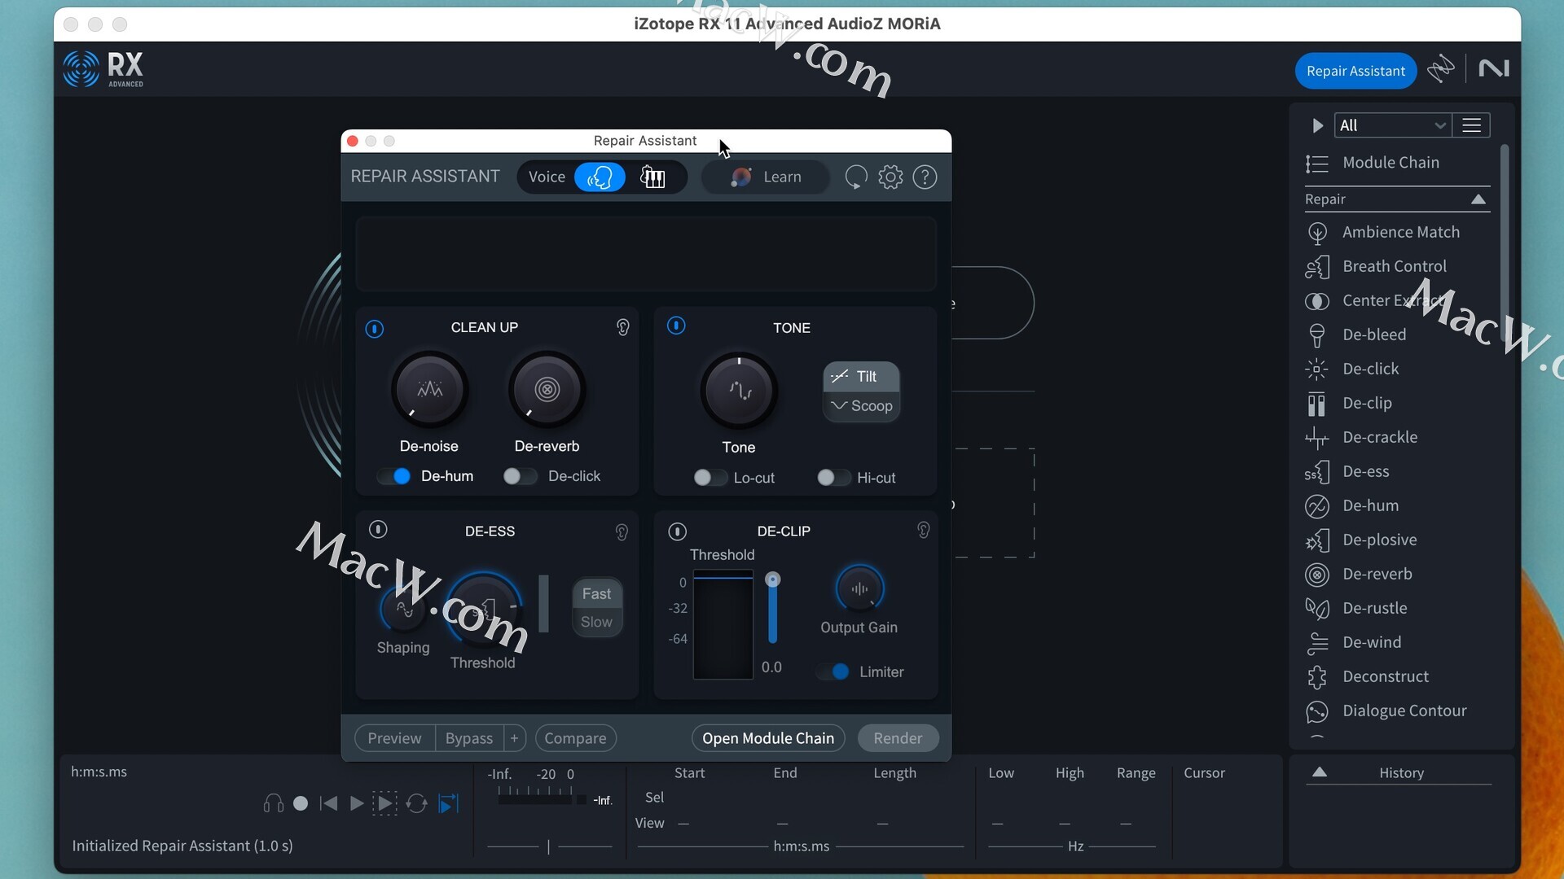Screen dimensions: 1564x879
Task: Open Repair Assistant settings gear
Action: coord(890,177)
